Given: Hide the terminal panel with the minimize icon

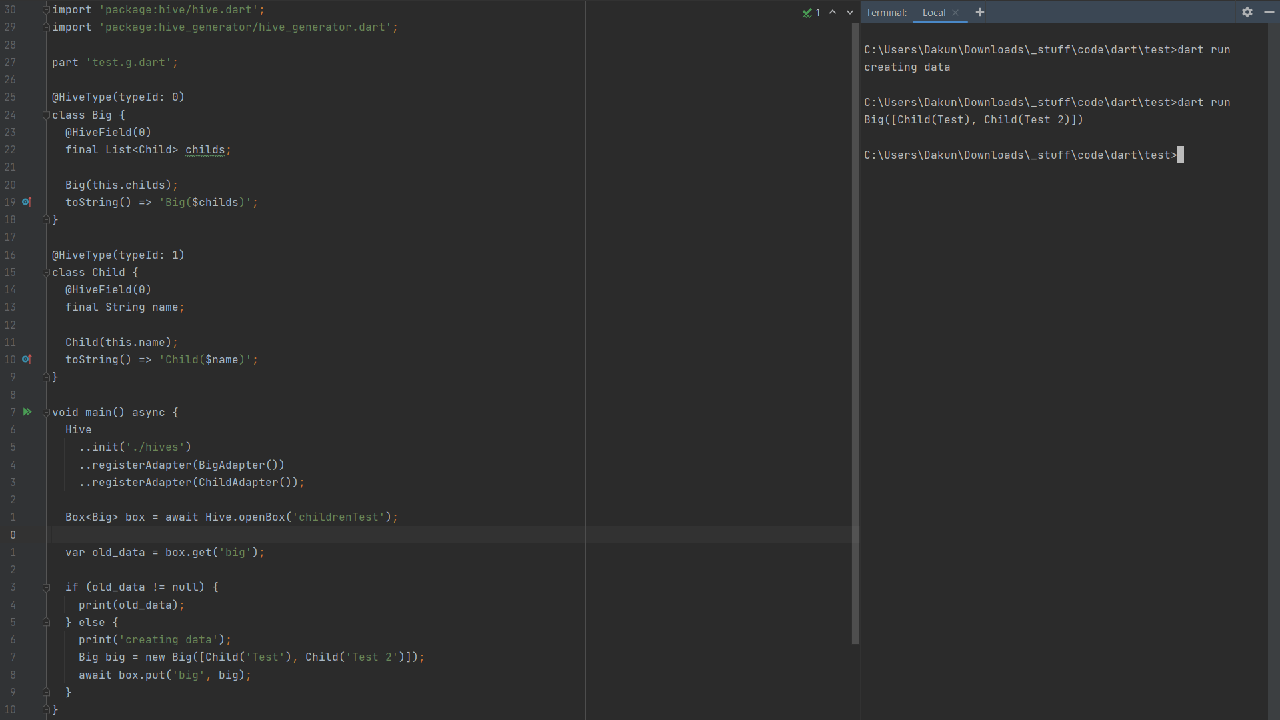Looking at the screenshot, I should [x=1269, y=12].
